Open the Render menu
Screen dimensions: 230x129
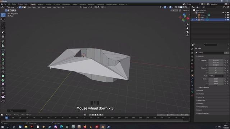coord(14,4)
